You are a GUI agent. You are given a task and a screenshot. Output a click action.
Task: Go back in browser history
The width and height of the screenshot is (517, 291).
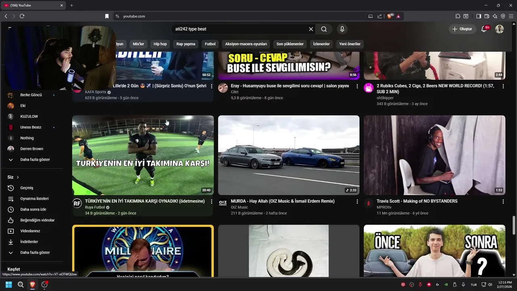click(6, 16)
